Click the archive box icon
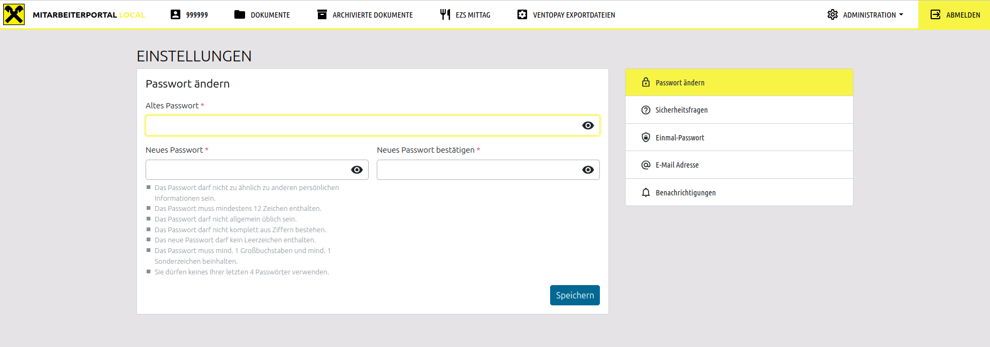990x347 pixels. pos(322,14)
